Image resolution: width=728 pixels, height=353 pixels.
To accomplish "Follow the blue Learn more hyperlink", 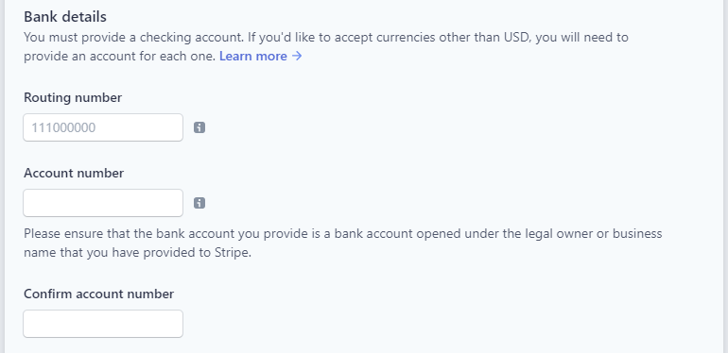I will (x=260, y=56).
